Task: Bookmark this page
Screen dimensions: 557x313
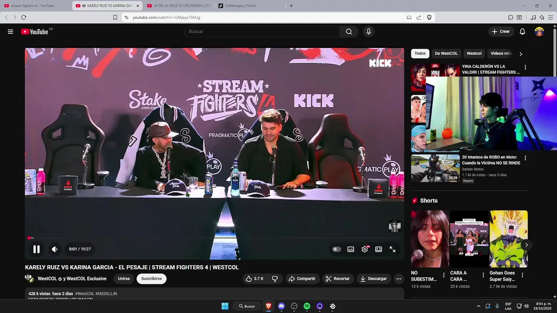Action: (x=115, y=17)
